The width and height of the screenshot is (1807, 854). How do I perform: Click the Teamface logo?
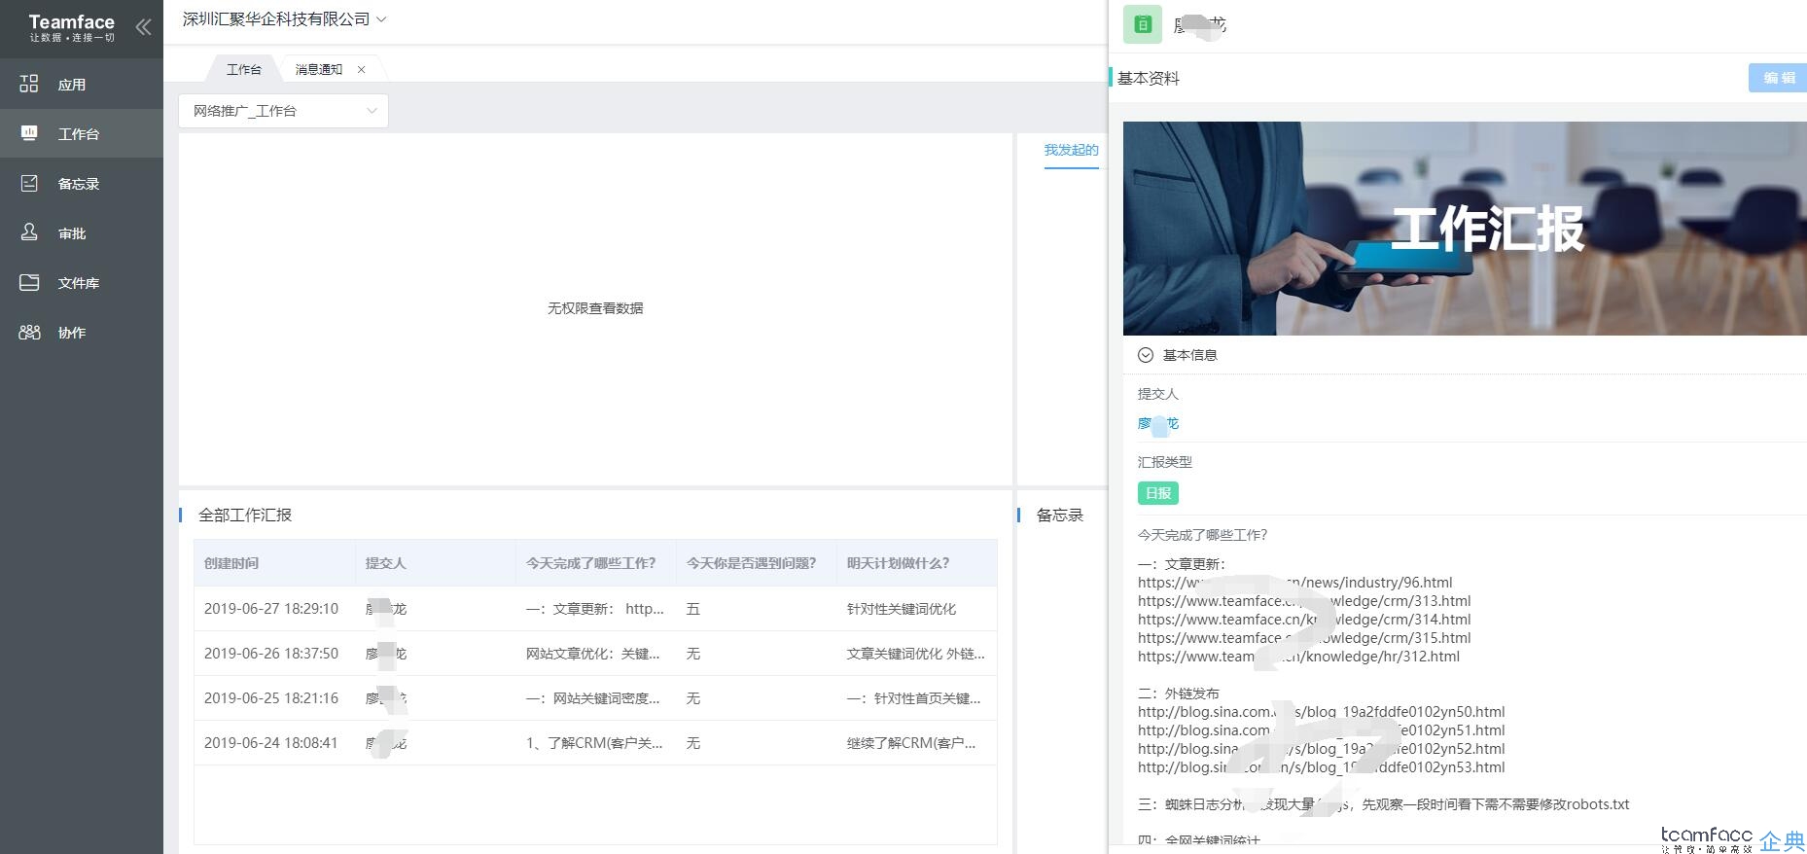coord(72,27)
